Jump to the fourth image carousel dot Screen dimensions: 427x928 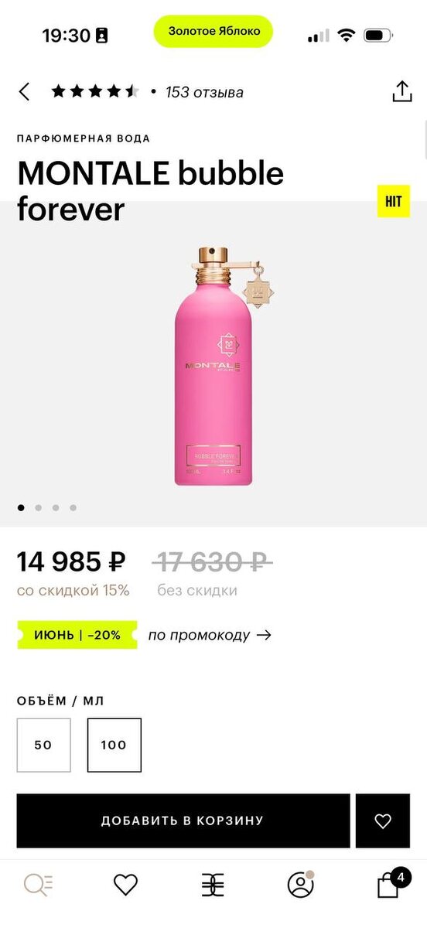coord(73,508)
